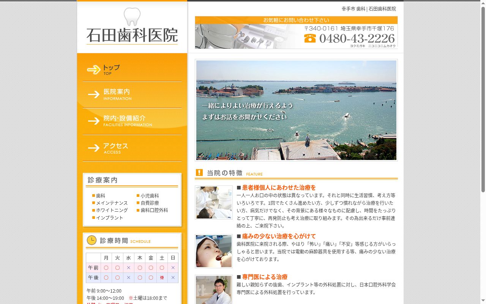486x304 pixels.
Task: Click the Venice lagoon banner image
Action: (x=296, y=110)
